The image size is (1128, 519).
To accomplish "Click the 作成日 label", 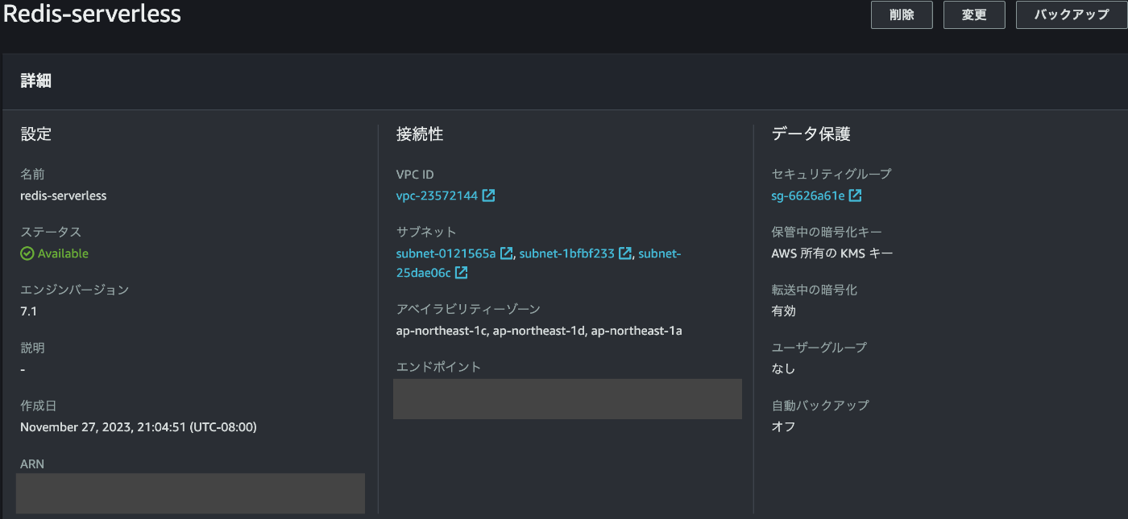I will tap(39, 406).
